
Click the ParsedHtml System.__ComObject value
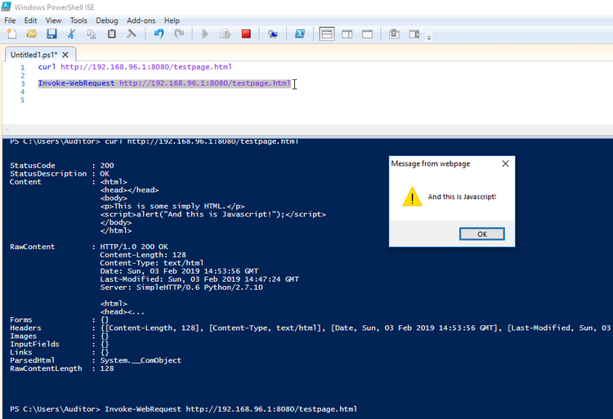tap(141, 360)
